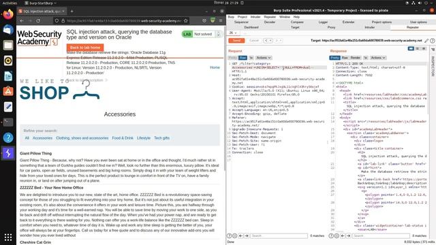
Task: Reload the Firefox page
Action: pos(38,21)
